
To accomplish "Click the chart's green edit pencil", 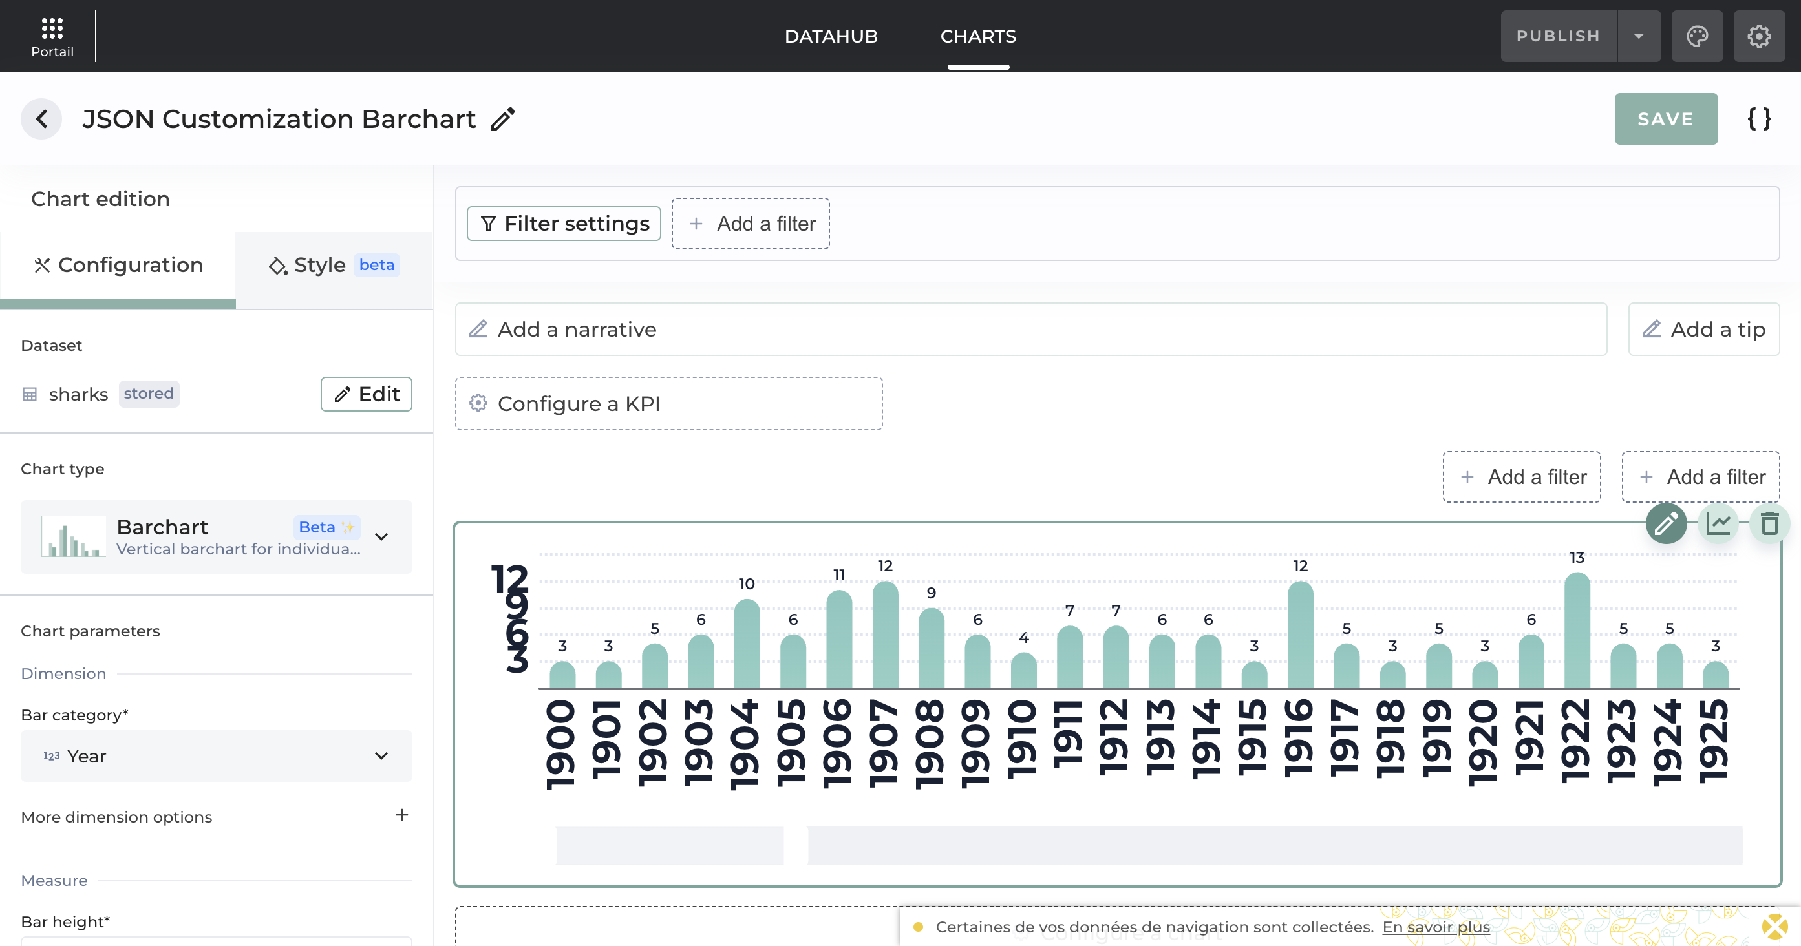I will (x=1666, y=523).
